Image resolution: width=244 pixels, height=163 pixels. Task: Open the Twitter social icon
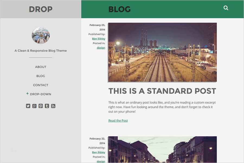[28, 106]
